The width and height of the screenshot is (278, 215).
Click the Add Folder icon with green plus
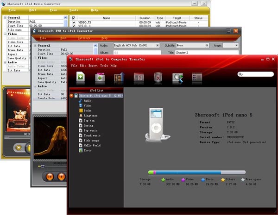(100, 77)
